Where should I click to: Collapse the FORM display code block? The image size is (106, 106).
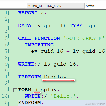pyautogui.click(x=15, y=90)
